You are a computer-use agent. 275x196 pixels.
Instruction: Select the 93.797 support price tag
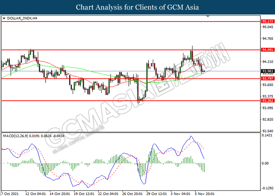point(267,79)
